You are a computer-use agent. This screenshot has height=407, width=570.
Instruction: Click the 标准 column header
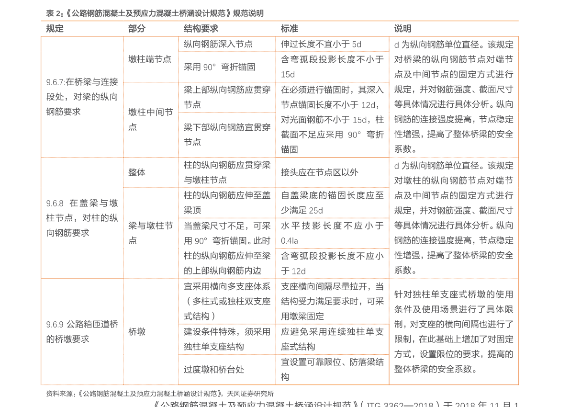pyautogui.click(x=290, y=29)
